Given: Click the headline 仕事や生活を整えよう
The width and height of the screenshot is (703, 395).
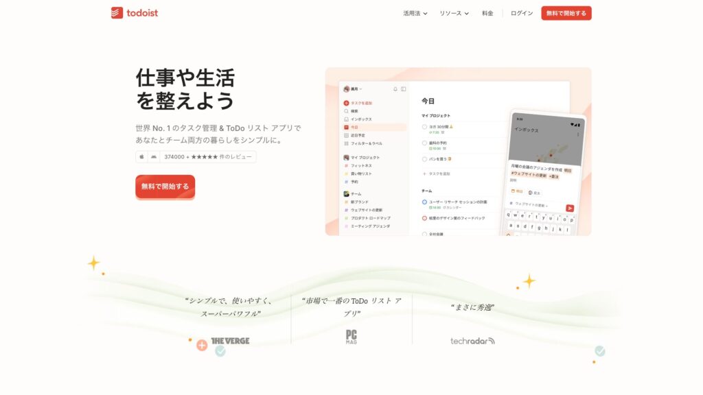Looking at the screenshot, I should pos(185,89).
